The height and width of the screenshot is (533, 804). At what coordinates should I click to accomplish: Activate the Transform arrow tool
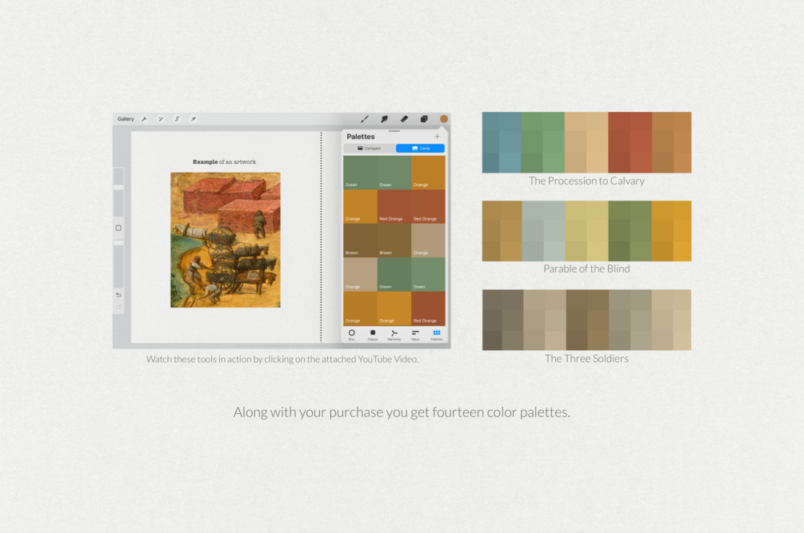[x=194, y=119]
